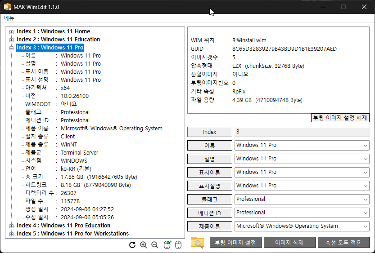The width and height of the screenshot is (375, 253).
Task: Click the zoom-in magnifier icon
Action: coord(144,244)
